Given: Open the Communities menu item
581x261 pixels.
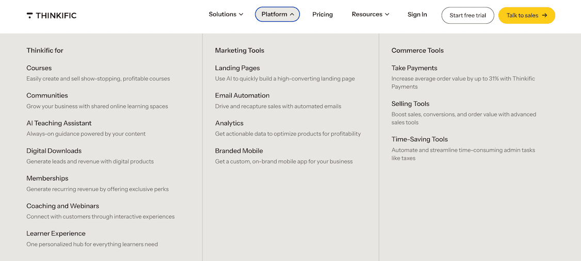Looking at the screenshot, I should (x=47, y=95).
